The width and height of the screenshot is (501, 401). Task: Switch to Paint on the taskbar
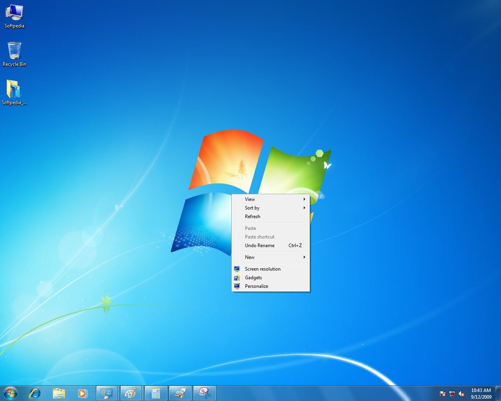point(131,393)
